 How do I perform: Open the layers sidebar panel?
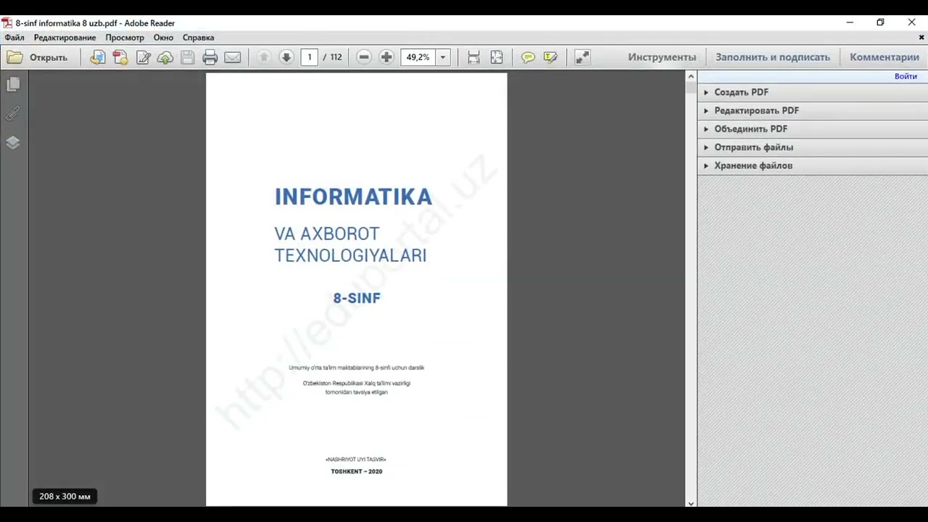13,142
